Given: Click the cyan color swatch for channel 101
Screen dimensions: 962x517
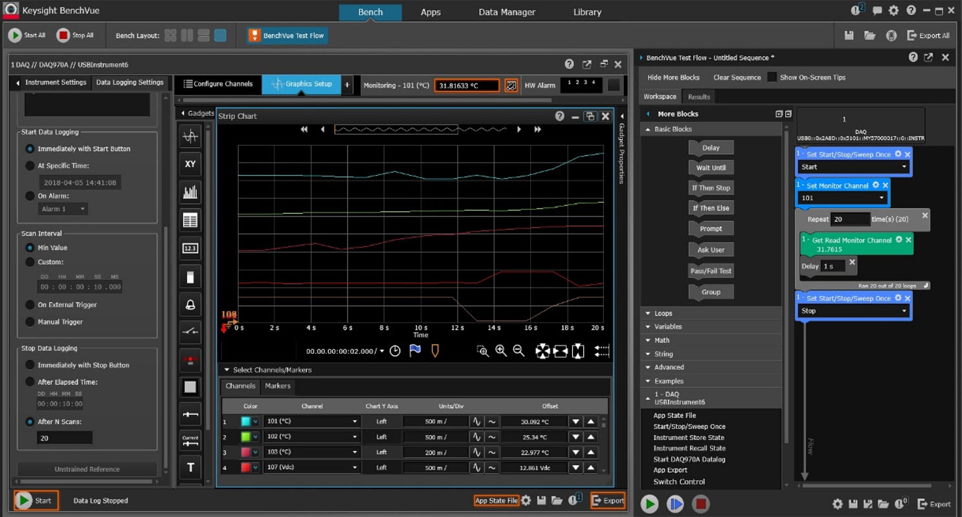Looking at the screenshot, I should click(246, 421).
